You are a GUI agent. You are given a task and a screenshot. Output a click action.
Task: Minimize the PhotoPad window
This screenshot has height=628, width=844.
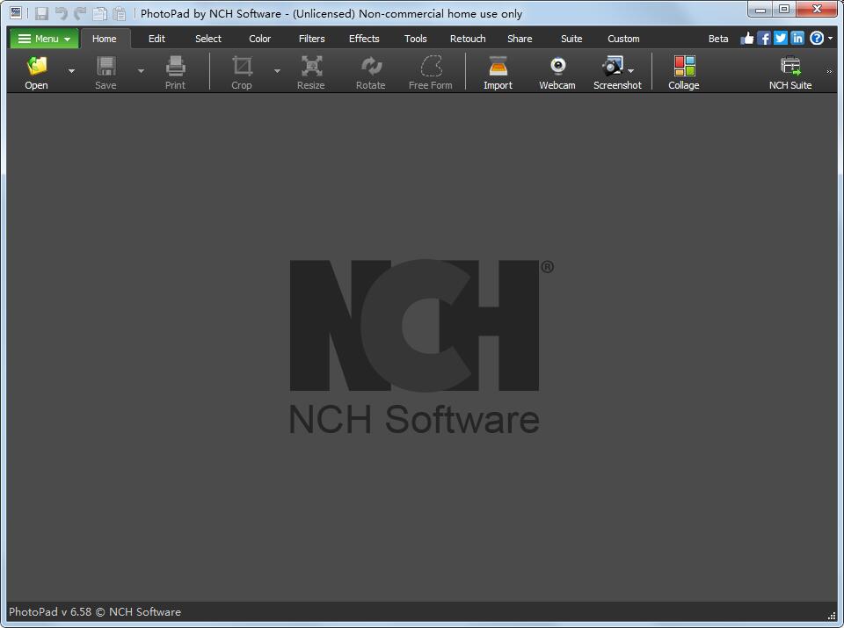pyautogui.click(x=760, y=9)
